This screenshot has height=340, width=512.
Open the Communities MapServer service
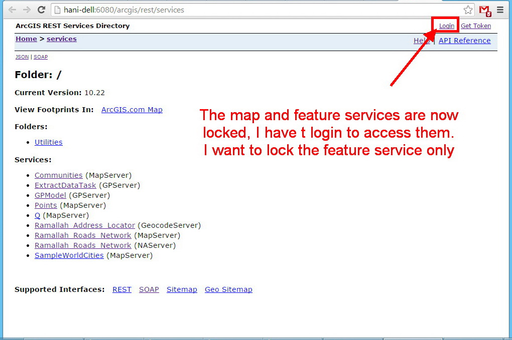[59, 175]
